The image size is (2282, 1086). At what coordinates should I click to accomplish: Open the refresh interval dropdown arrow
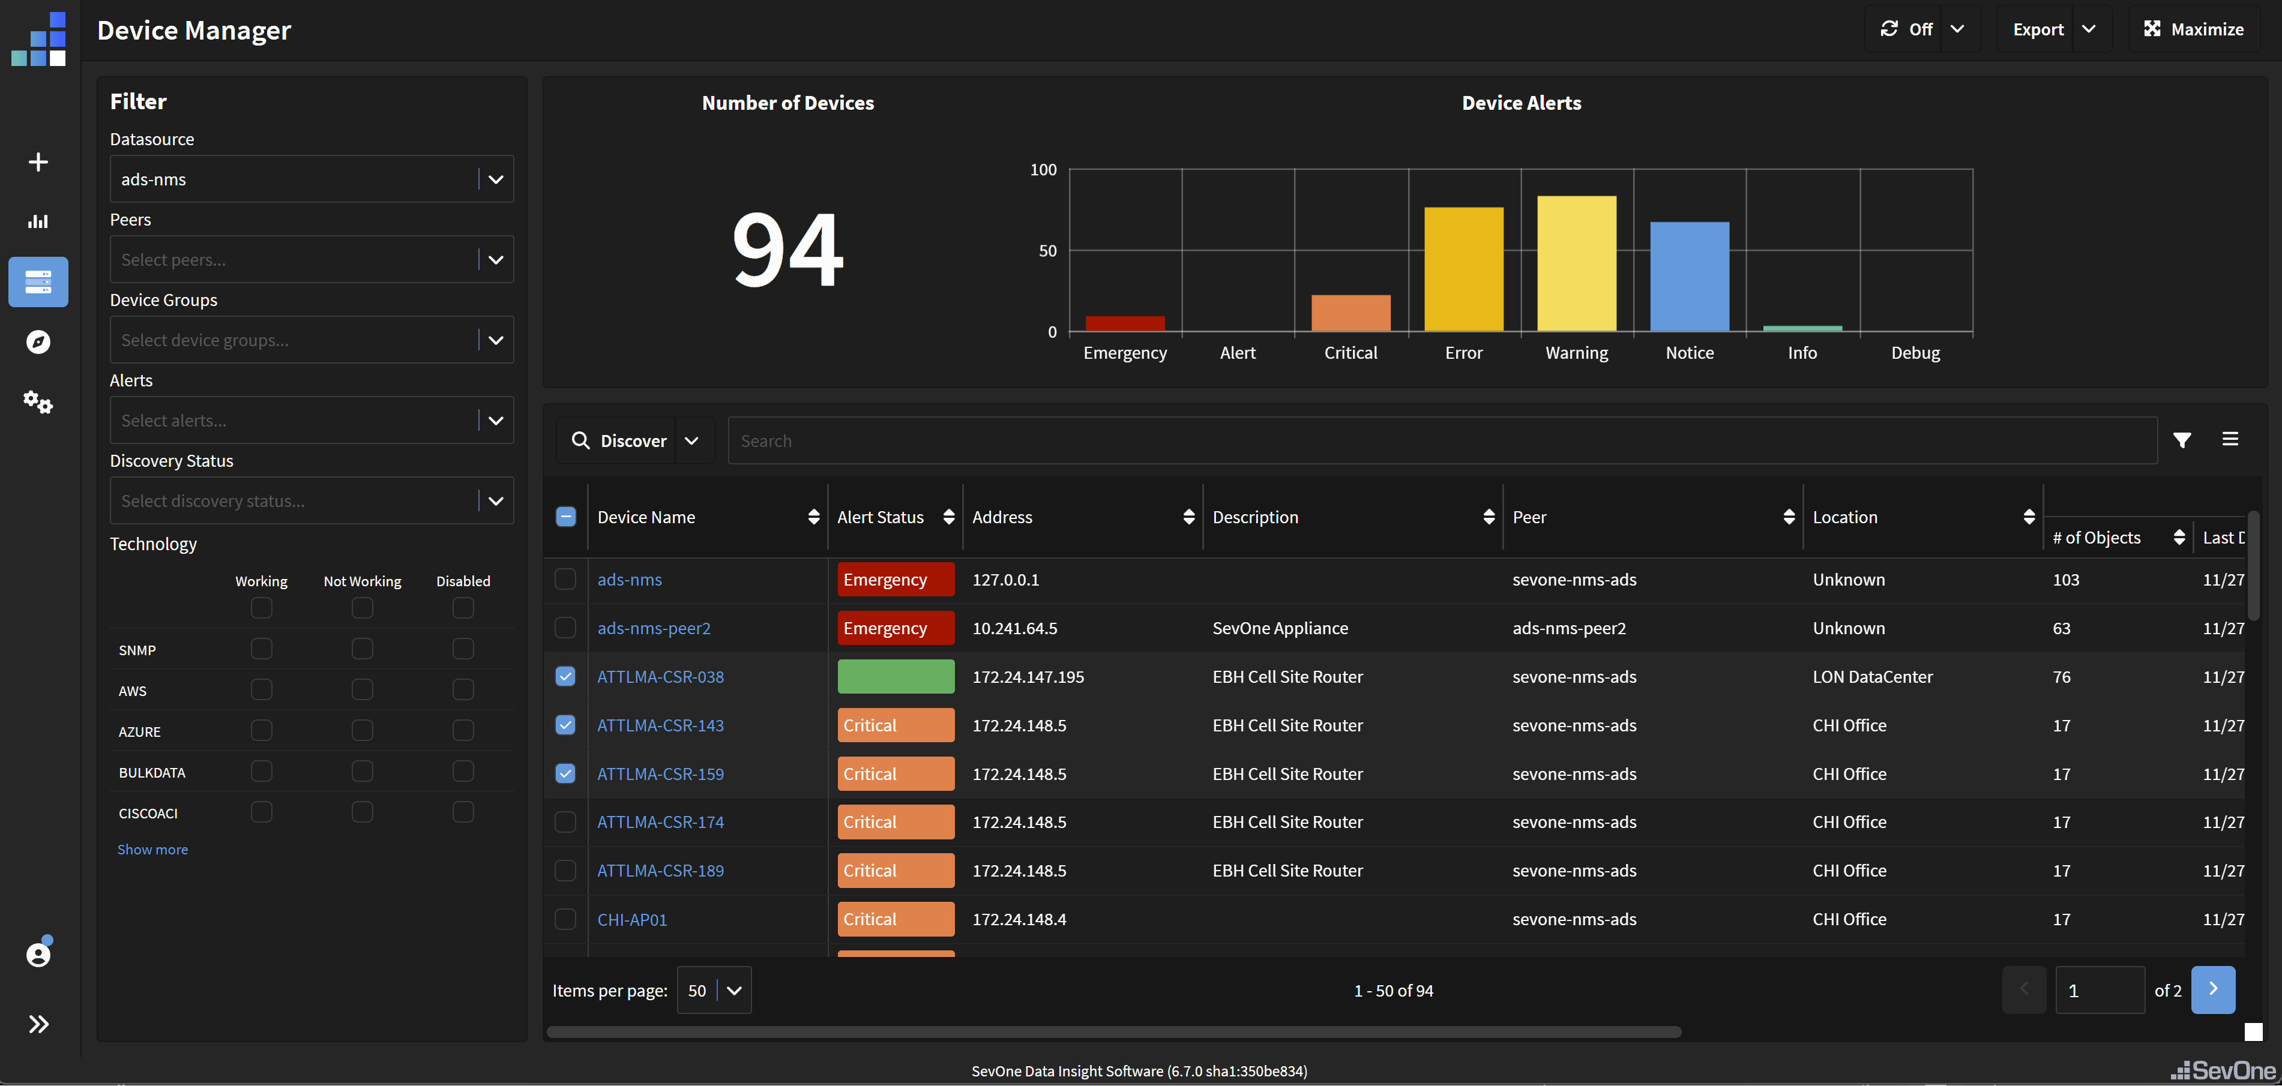1958,29
